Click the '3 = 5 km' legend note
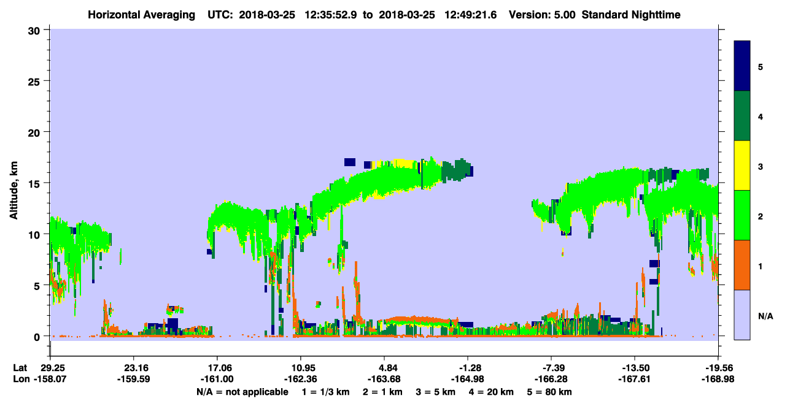Viewport: 798px width, 409px height. coord(436,392)
